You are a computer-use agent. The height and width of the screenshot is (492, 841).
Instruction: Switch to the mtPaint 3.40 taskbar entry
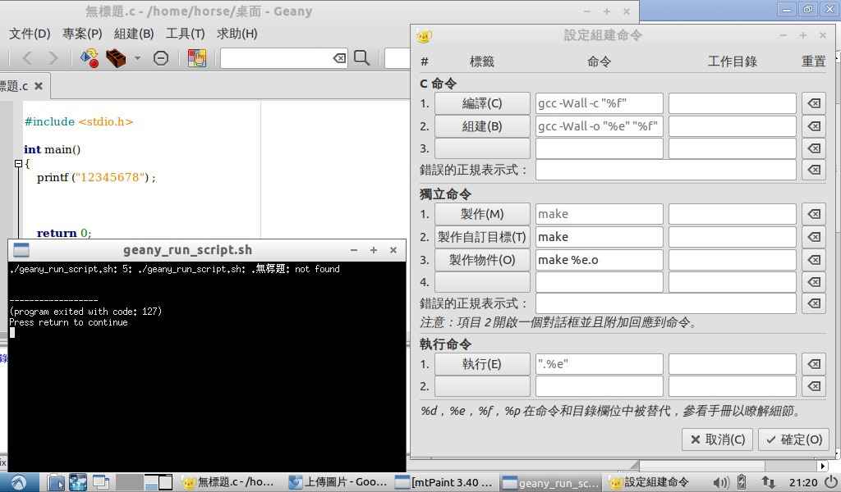coord(443,482)
